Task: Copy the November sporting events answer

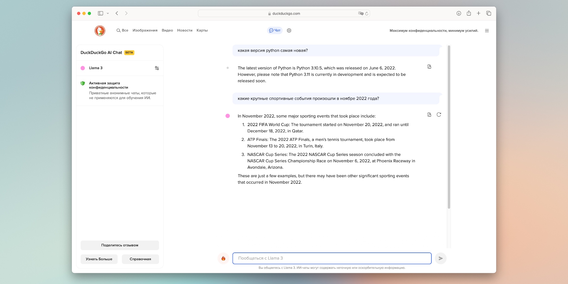Action: 429,114
